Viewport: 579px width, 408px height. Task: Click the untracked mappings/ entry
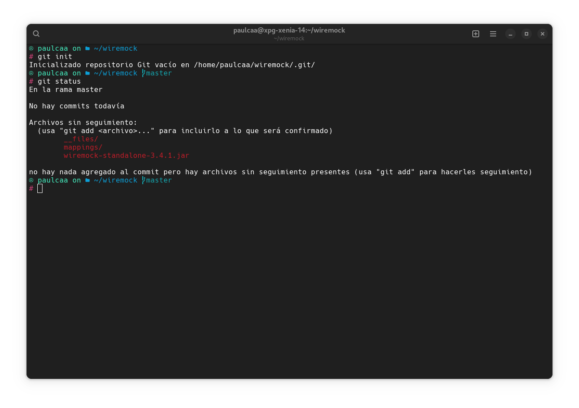[83, 147]
